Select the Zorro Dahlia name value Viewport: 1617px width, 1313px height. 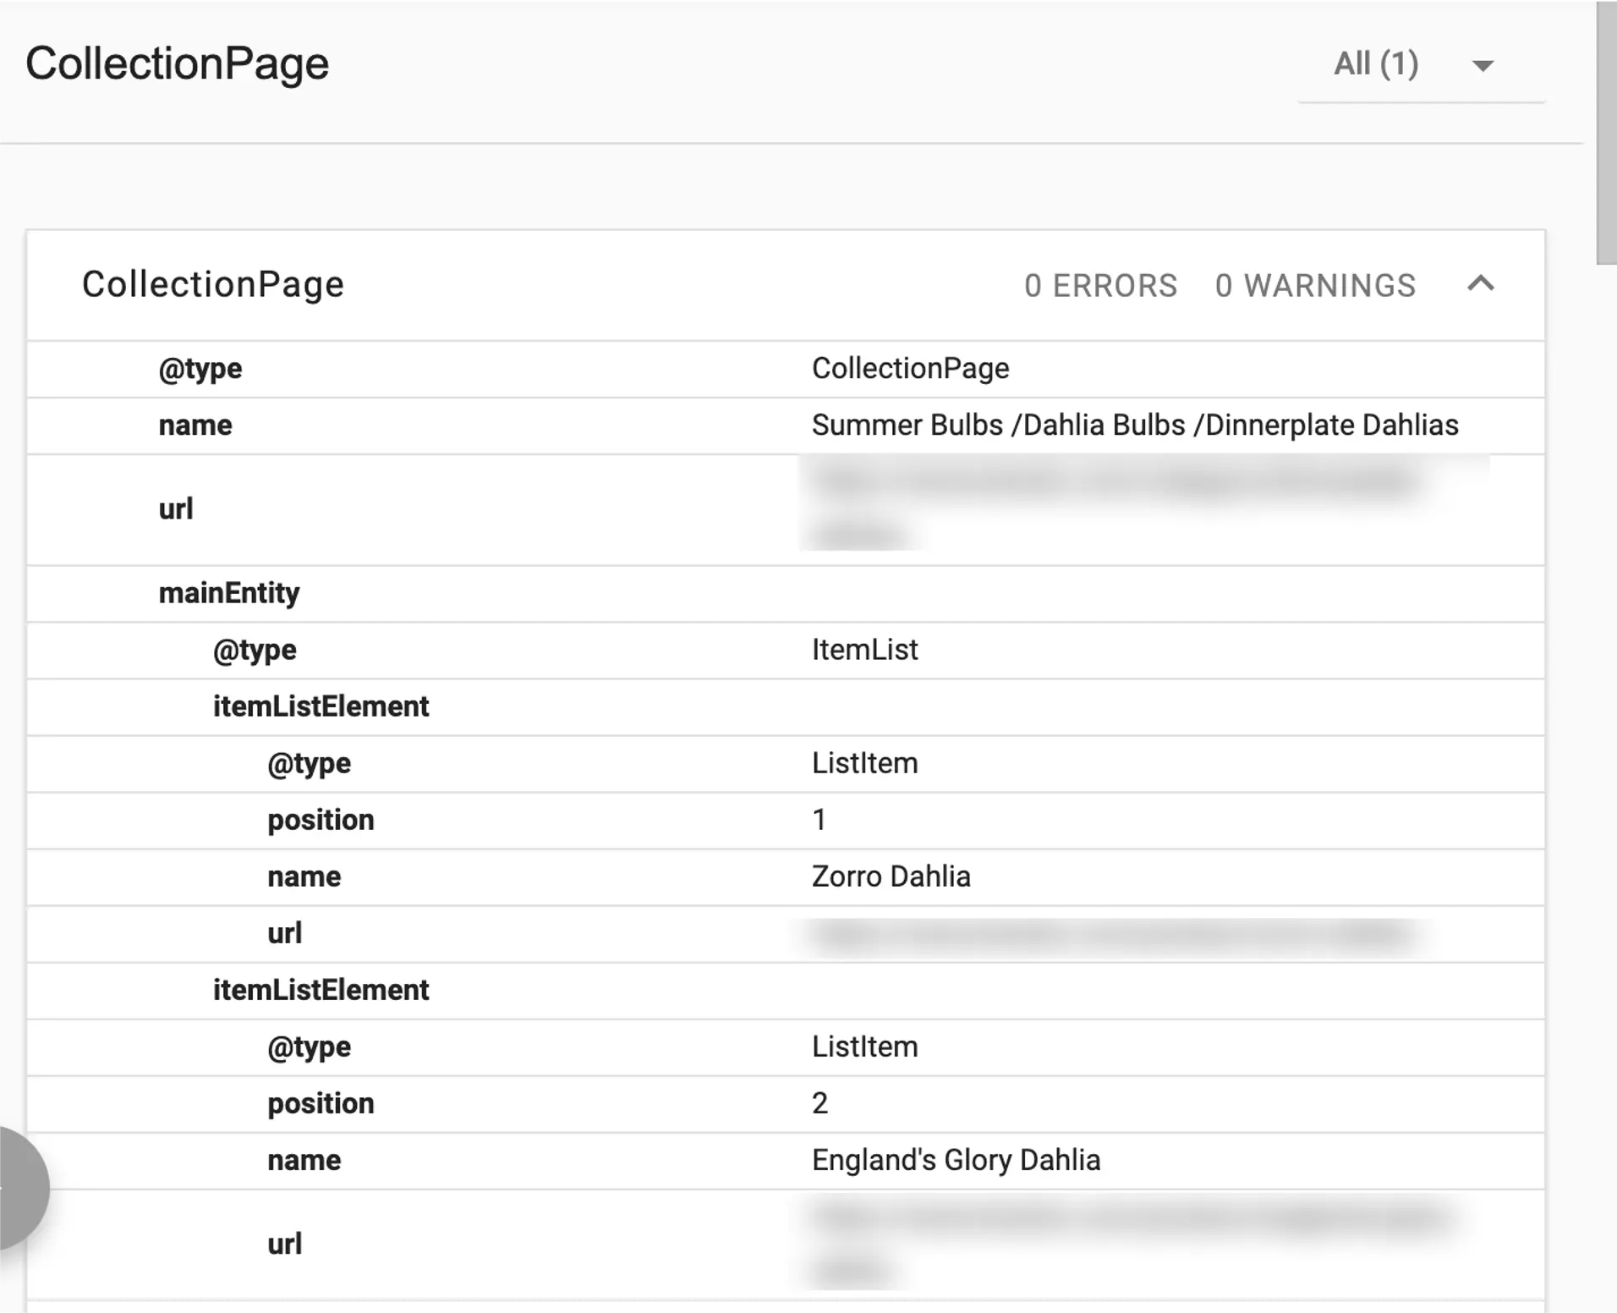tap(891, 876)
